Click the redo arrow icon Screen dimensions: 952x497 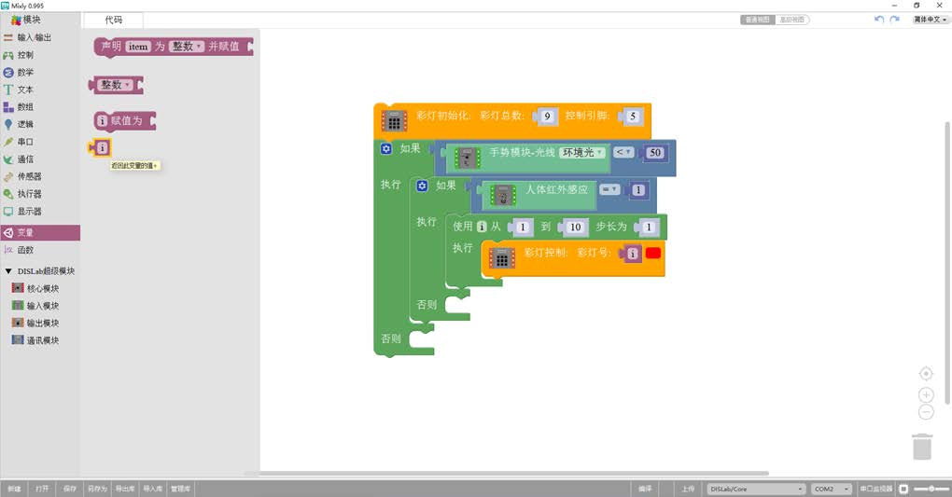point(895,20)
